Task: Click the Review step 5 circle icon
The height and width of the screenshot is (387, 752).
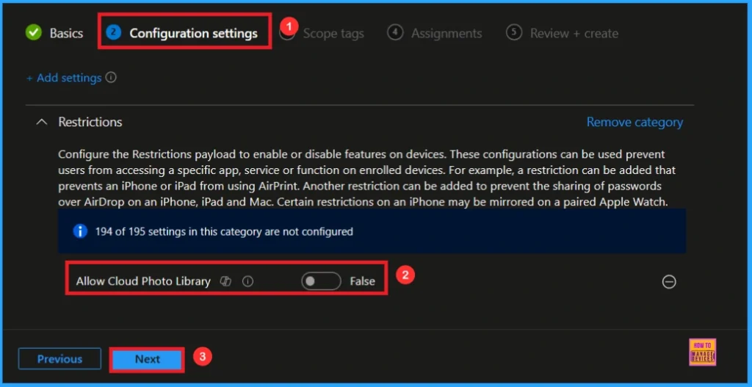Action: coord(513,33)
